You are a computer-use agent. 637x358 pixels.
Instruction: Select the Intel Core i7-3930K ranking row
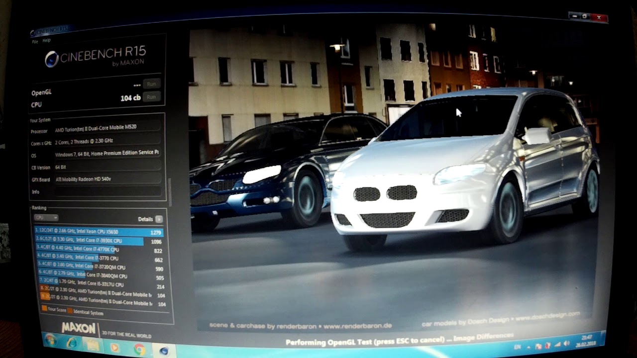pyautogui.click(x=99, y=241)
